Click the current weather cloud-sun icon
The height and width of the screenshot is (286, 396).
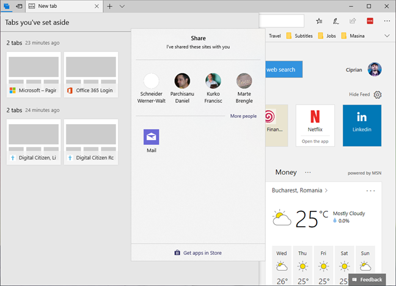282,218
